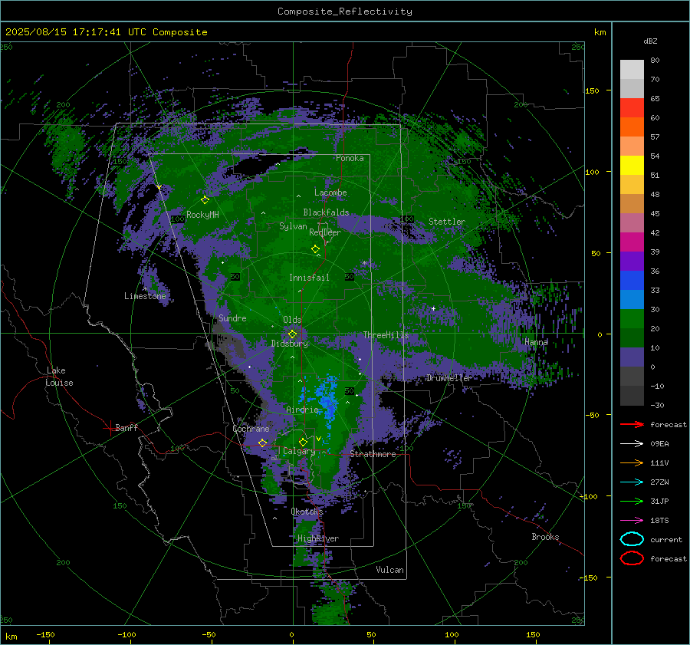Viewport: 690px width, 645px height.
Task: Click the Brooks city label
Action: click(x=545, y=537)
